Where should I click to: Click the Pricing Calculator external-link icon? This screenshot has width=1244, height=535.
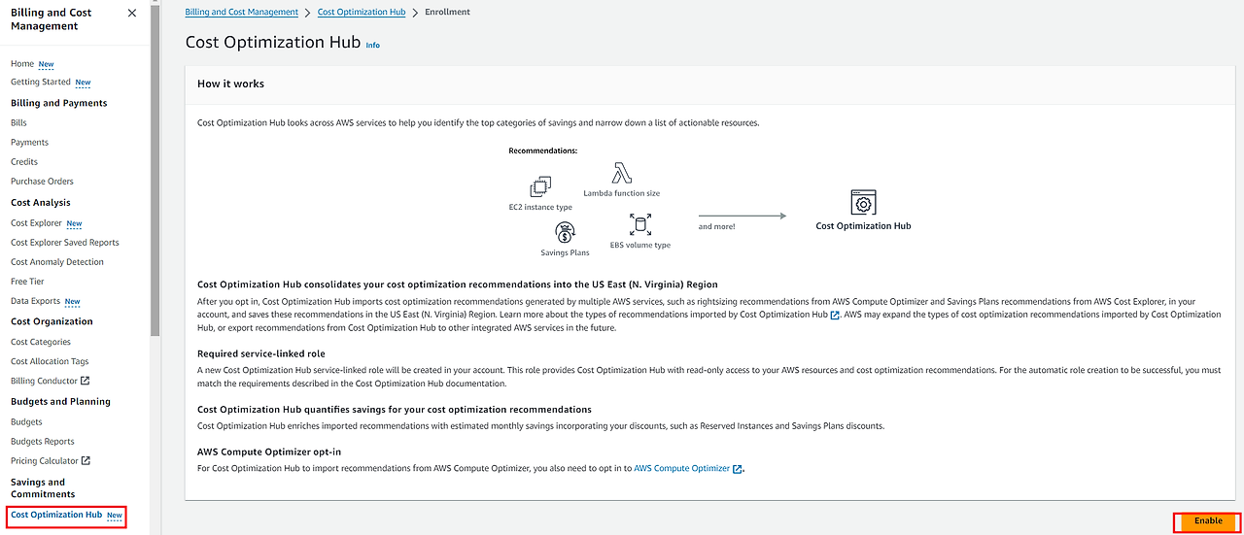click(86, 461)
